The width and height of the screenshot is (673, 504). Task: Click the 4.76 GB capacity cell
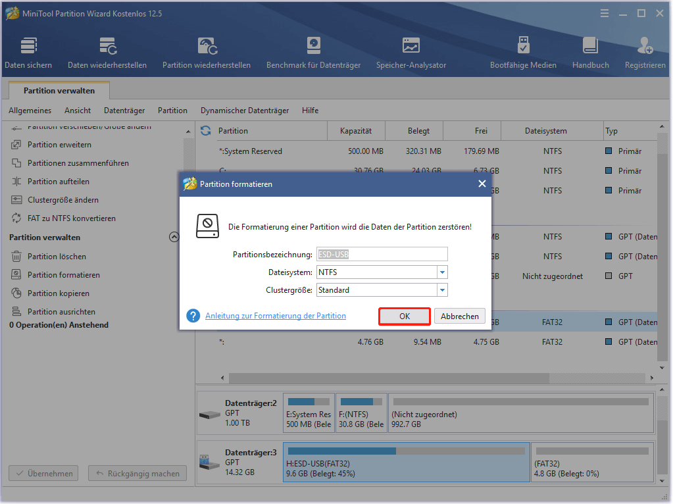point(370,342)
